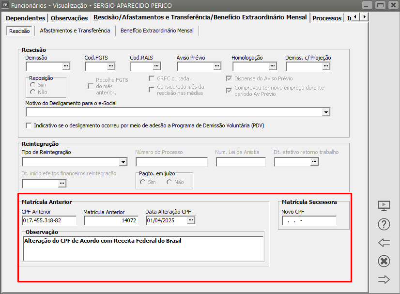This screenshot has height=294, width=400.
Task: Toggle Dispensa do Aviso Prévio checkbox
Action: [229, 78]
